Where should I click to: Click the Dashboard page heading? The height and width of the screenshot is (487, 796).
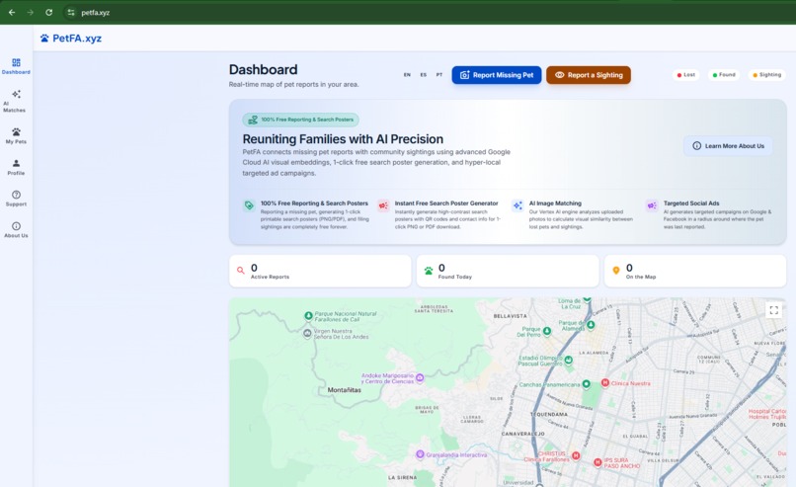tap(263, 69)
